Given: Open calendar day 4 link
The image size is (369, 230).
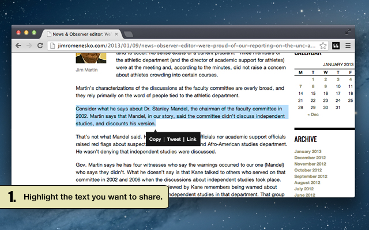Looking at the screenshot, I should click(x=351, y=79).
